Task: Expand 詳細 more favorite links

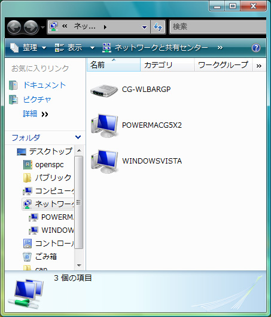Action: [x=36, y=114]
